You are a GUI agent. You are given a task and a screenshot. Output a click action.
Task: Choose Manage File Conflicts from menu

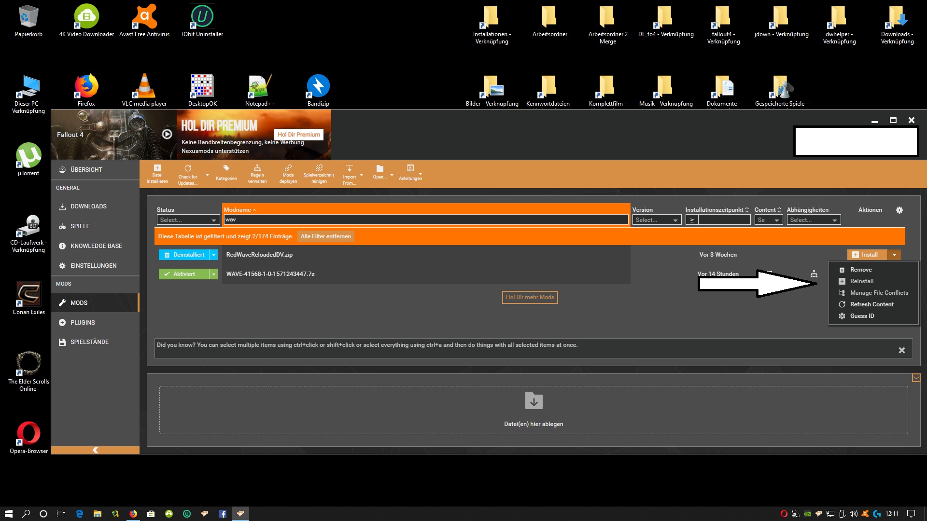pyautogui.click(x=879, y=293)
